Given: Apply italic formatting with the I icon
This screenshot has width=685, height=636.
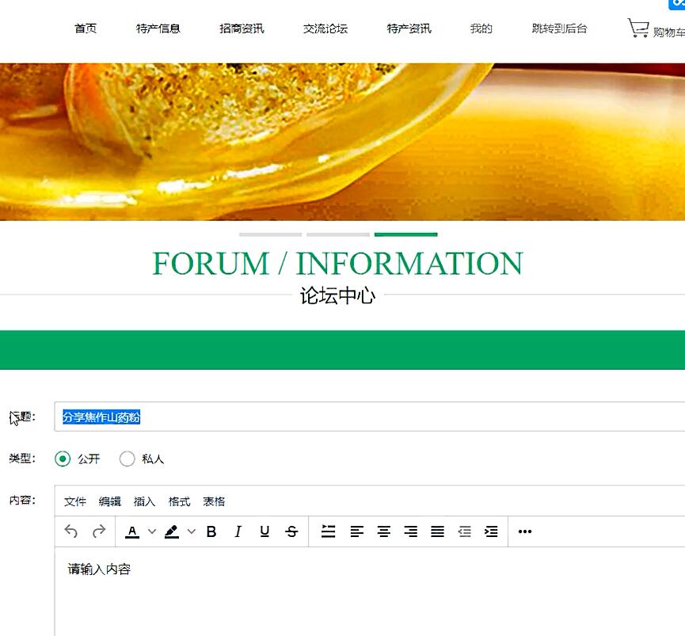Looking at the screenshot, I should [x=238, y=531].
